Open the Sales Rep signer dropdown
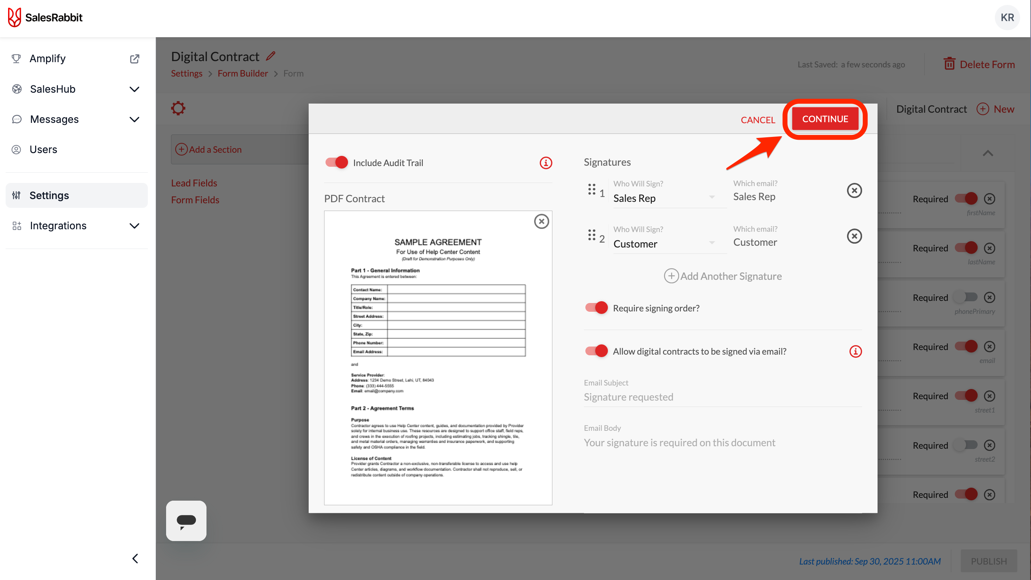This screenshot has height=580, width=1031. point(664,198)
